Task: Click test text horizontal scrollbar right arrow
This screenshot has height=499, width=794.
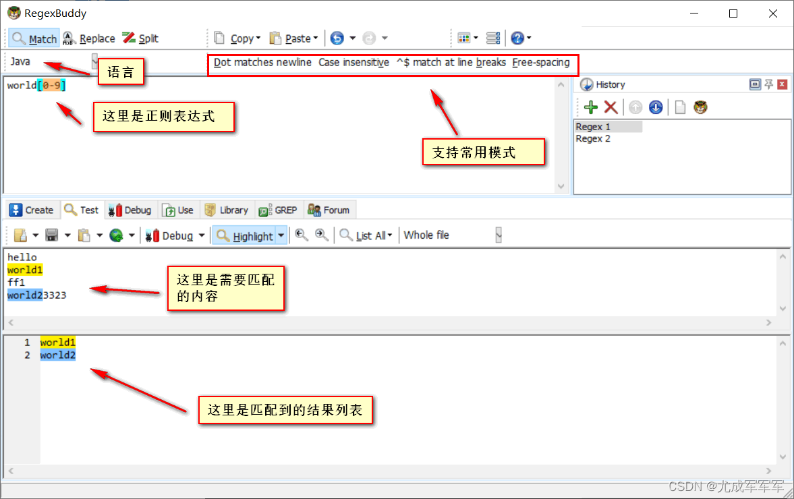Action: (768, 322)
